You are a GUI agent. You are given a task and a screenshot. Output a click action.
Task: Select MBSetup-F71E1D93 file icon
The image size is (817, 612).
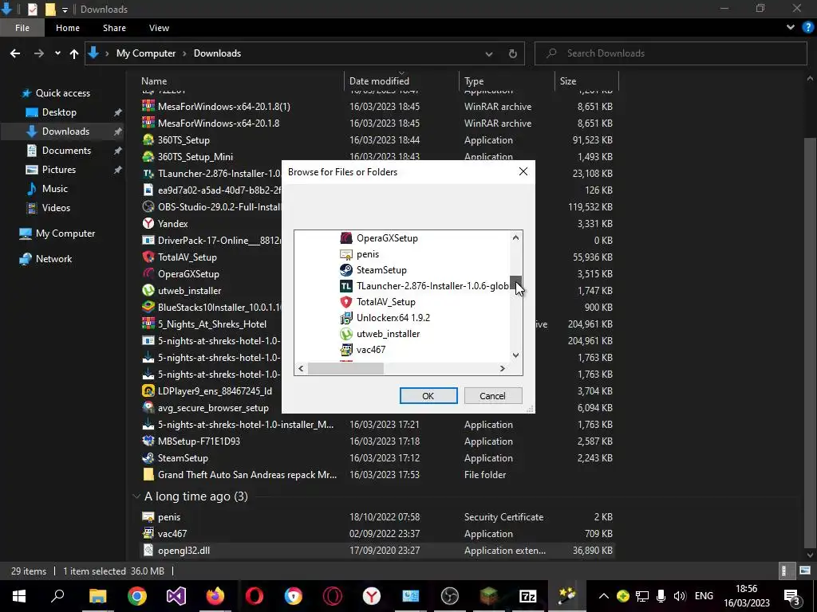pyautogui.click(x=148, y=441)
